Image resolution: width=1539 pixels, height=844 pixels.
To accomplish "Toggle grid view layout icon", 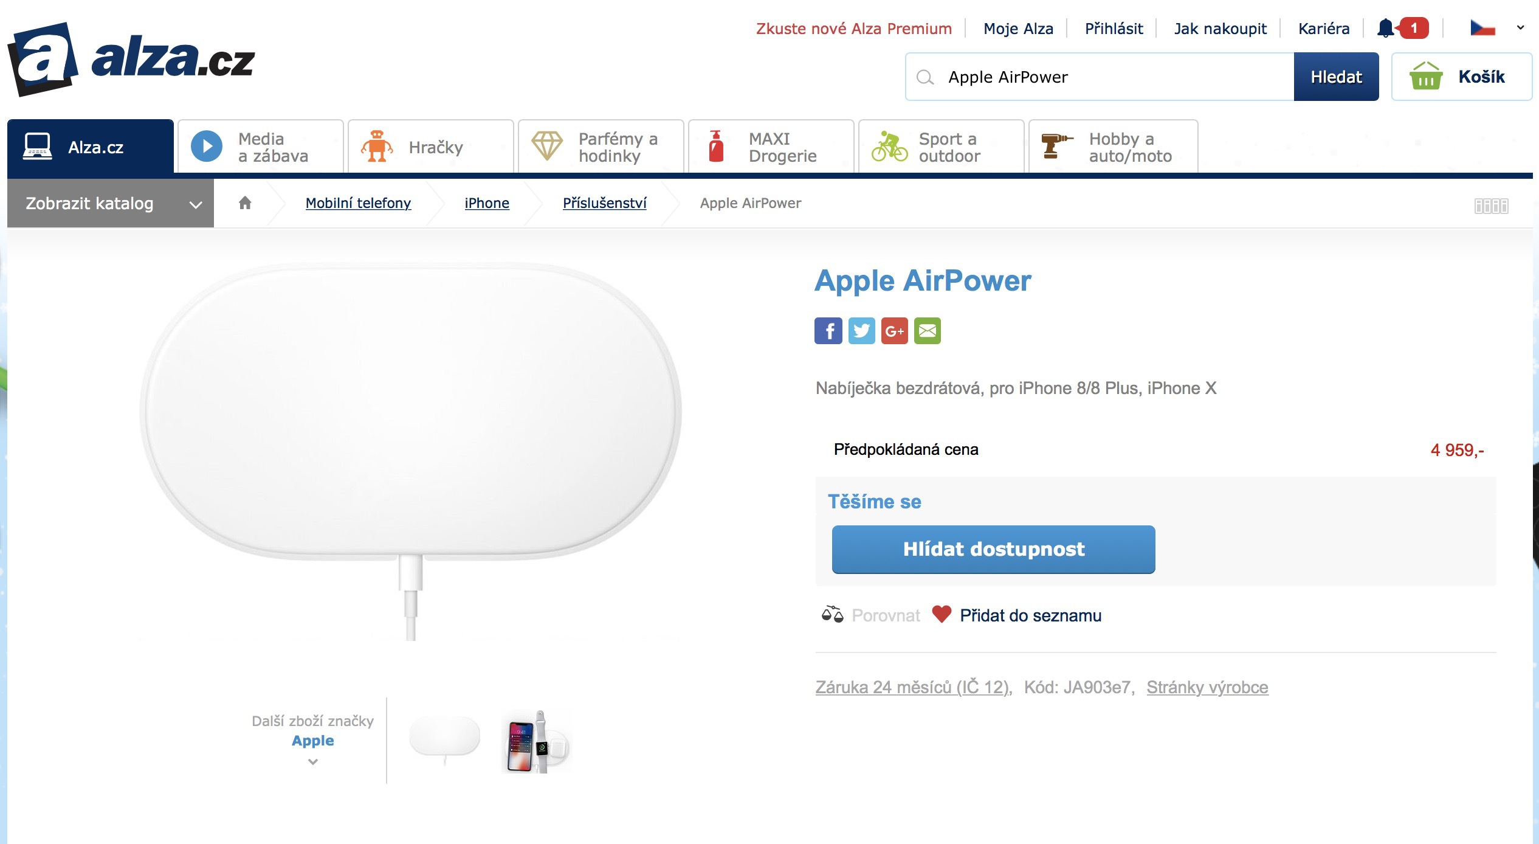I will pyautogui.click(x=1491, y=206).
